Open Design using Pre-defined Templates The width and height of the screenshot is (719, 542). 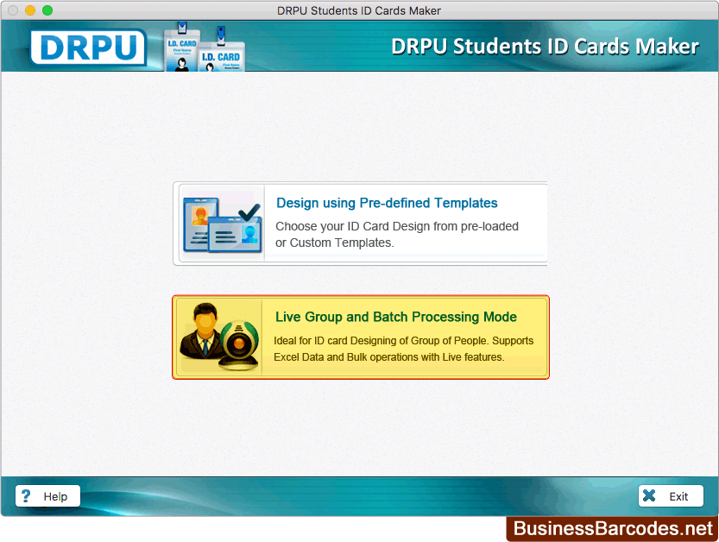click(x=361, y=224)
